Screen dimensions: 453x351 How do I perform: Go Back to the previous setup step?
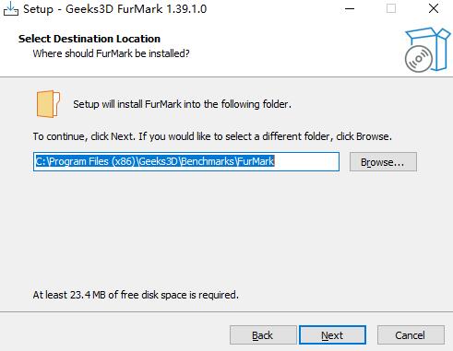tap(263, 335)
